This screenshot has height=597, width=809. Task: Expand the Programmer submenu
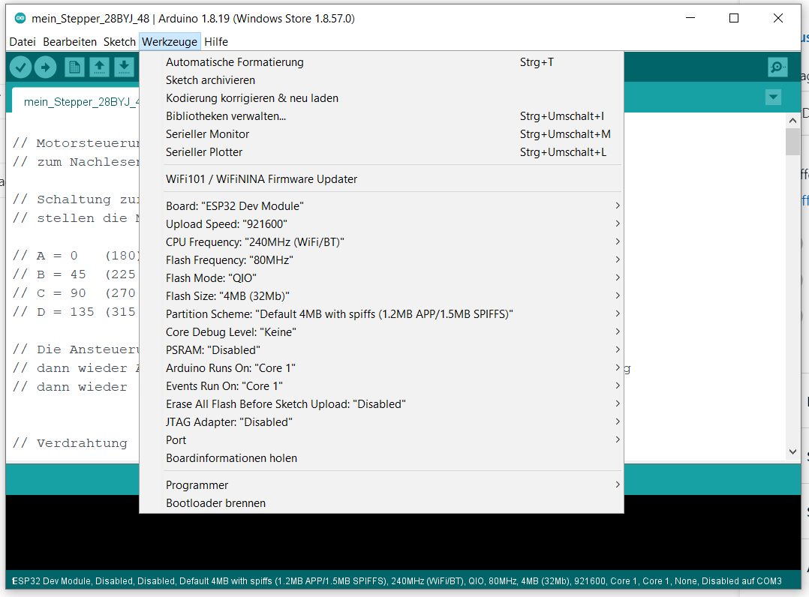[x=381, y=486]
